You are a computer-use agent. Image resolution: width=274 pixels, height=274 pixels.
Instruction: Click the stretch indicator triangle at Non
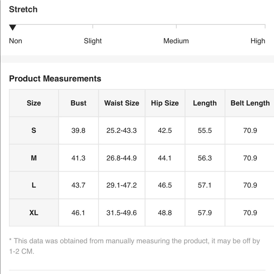tap(13, 27)
